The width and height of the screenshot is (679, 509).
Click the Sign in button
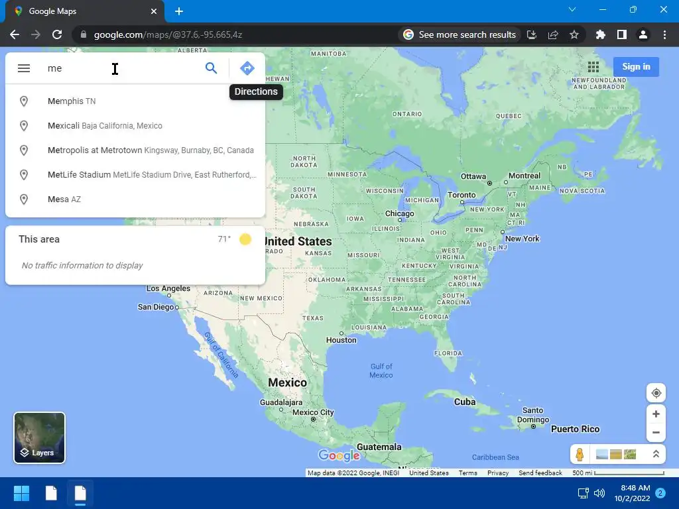(636, 67)
